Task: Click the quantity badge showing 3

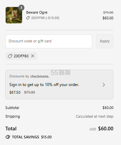Action: [x=21, y=8]
